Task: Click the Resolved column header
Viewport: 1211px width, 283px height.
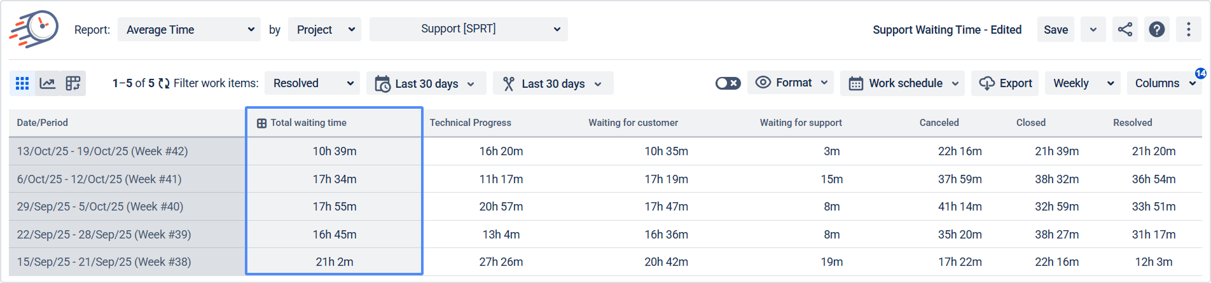Action: point(1132,123)
